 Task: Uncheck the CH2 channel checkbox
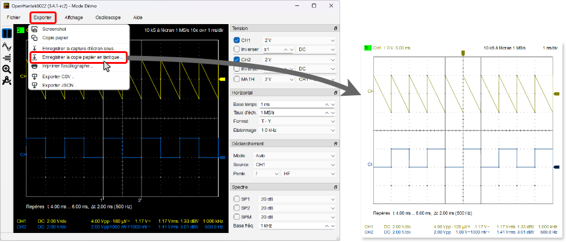(237, 60)
